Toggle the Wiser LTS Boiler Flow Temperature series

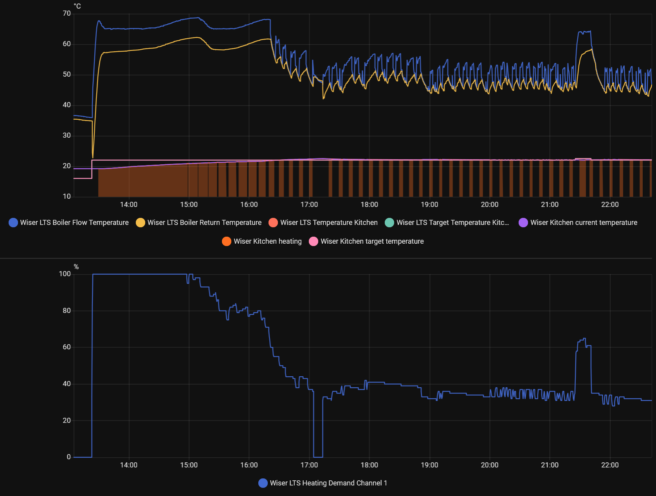(x=69, y=223)
